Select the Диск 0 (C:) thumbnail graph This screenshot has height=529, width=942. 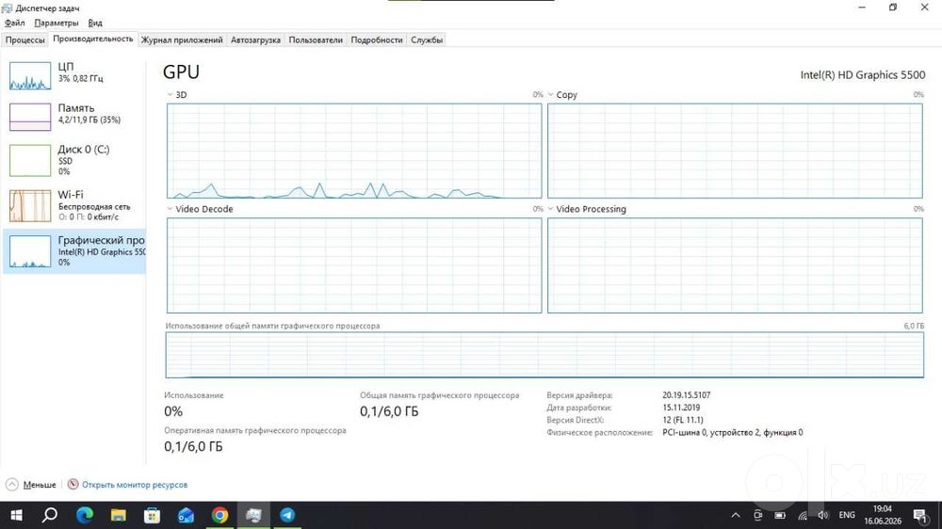point(30,160)
